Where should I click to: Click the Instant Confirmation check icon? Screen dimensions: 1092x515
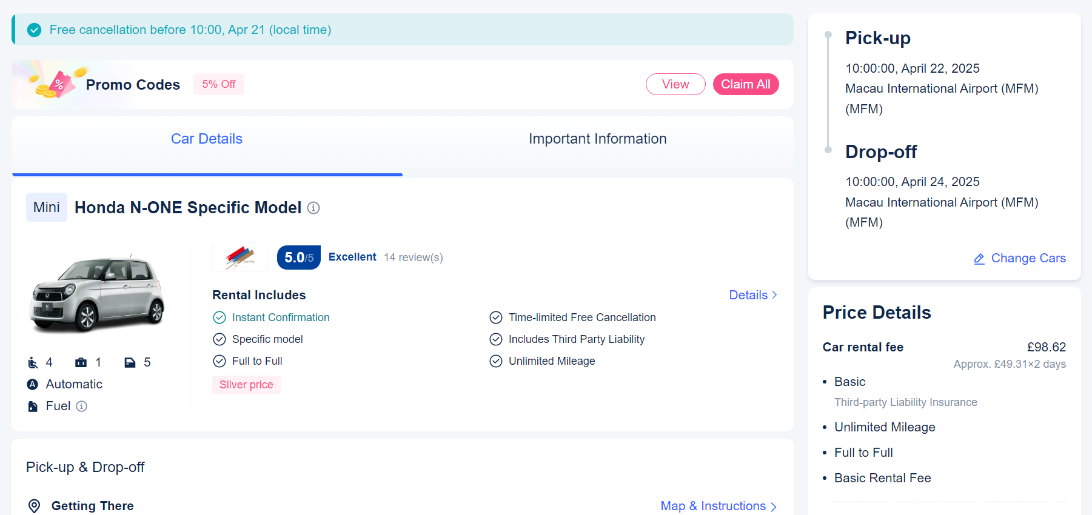pyautogui.click(x=219, y=317)
